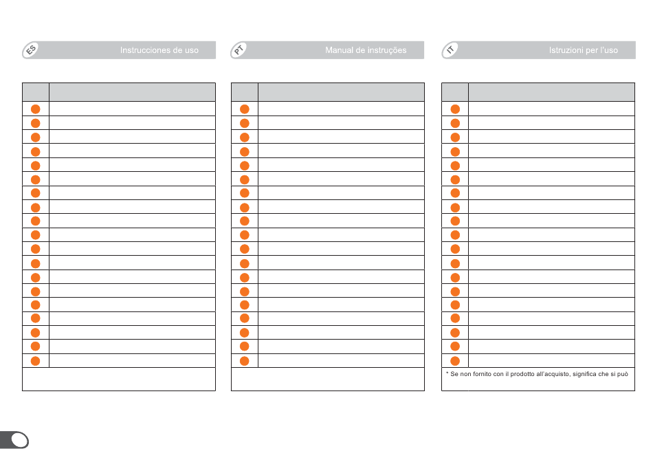Click second orange circle in Spanish table
This screenshot has width=653, height=462.
point(36,123)
